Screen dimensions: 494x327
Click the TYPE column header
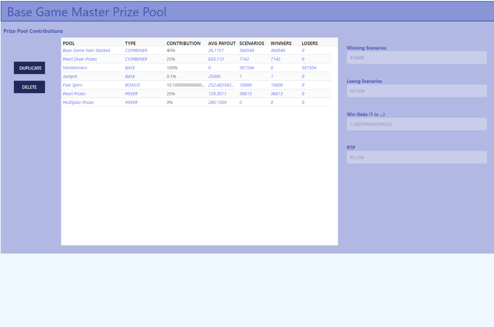130,43
